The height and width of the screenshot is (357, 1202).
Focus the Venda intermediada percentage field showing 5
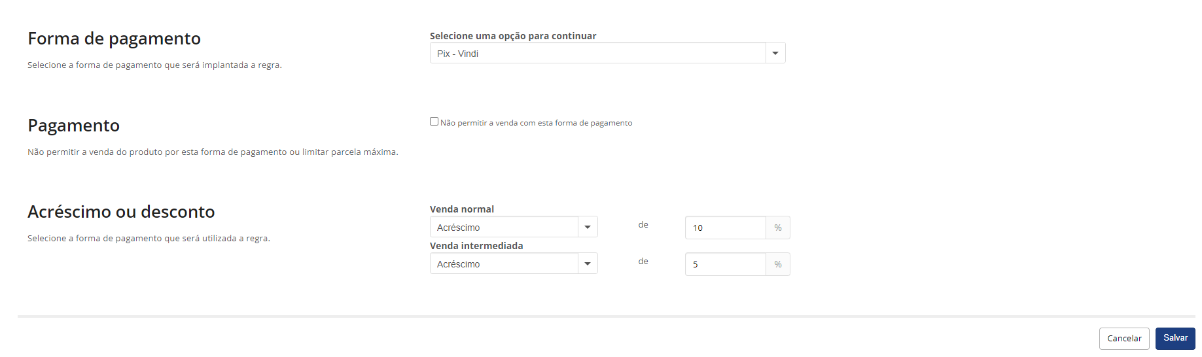coord(726,264)
